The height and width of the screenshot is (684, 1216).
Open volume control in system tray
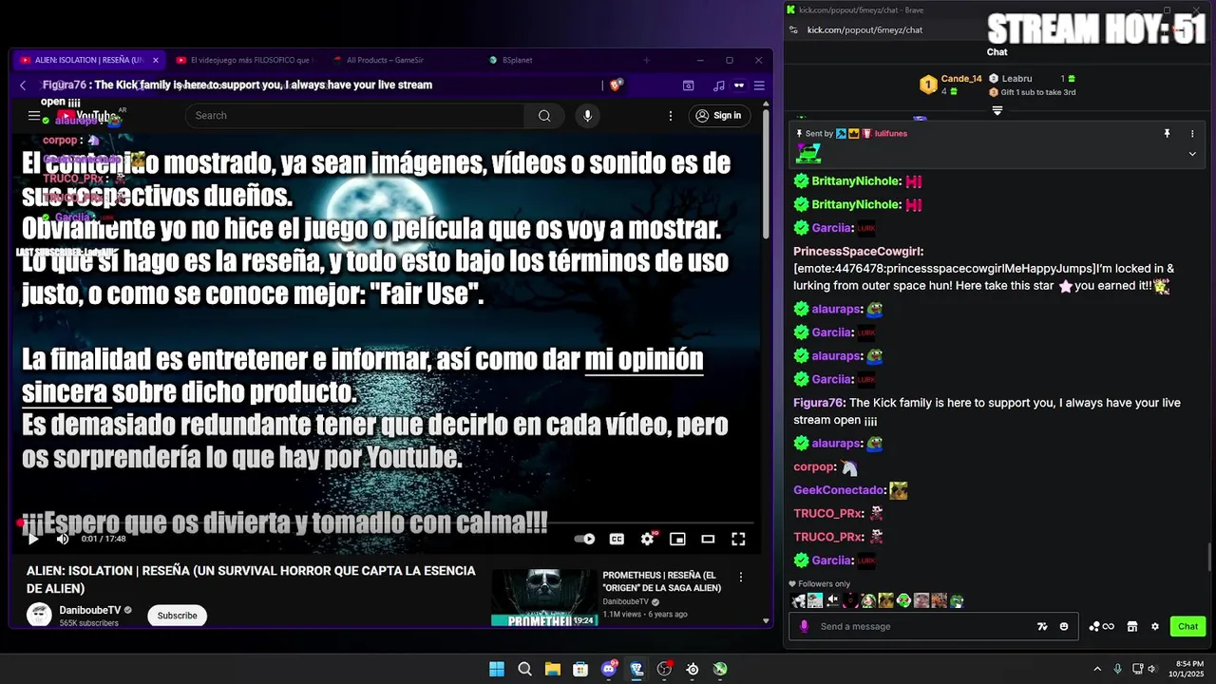click(1151, 669)
